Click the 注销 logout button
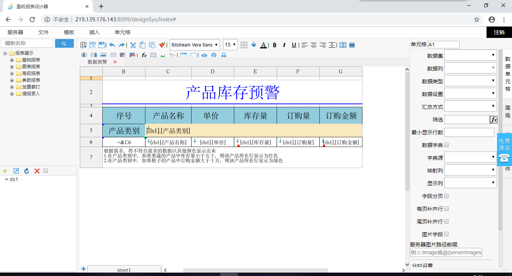Screen dimensions: 512x276 coord(499,32)
